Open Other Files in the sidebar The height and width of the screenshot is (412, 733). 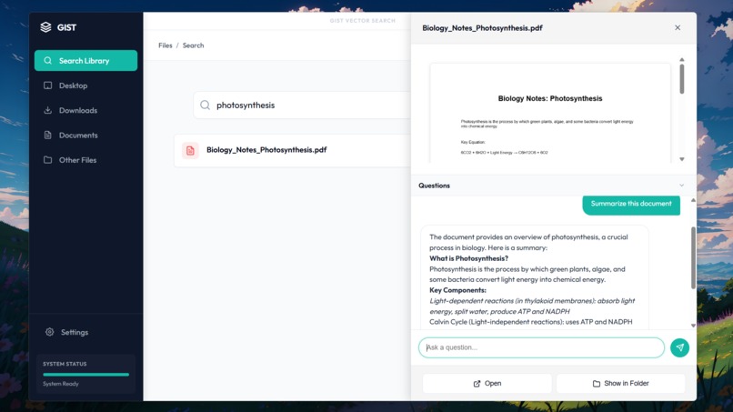[85, 160]
